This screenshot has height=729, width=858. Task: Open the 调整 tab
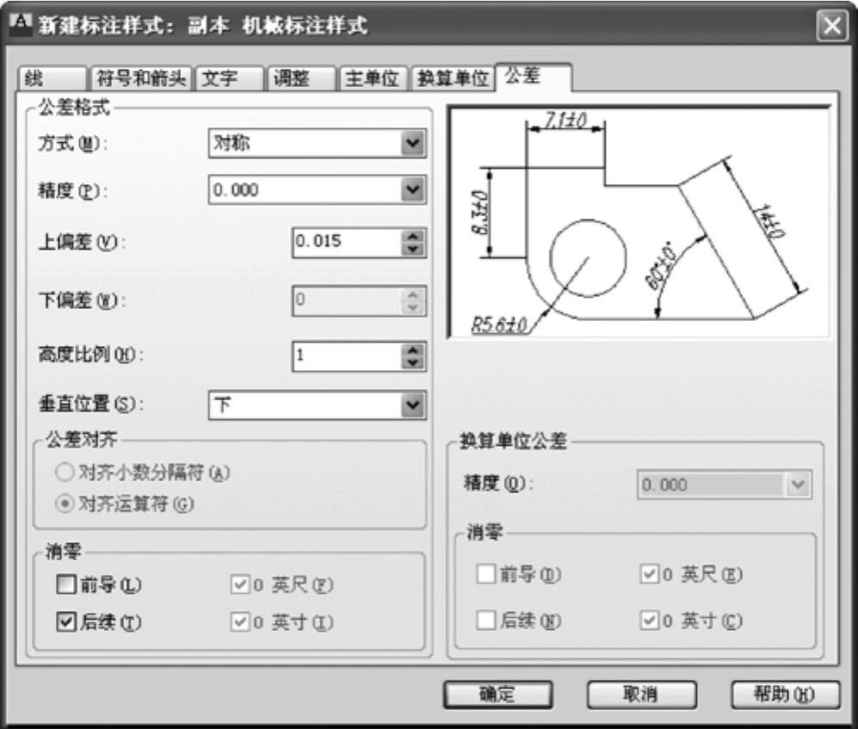tap(301, 78)
